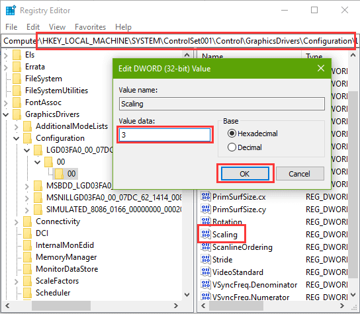Click the AdditionalModeLists folder icon
This screenshot has height=314, width=360.
28,126
